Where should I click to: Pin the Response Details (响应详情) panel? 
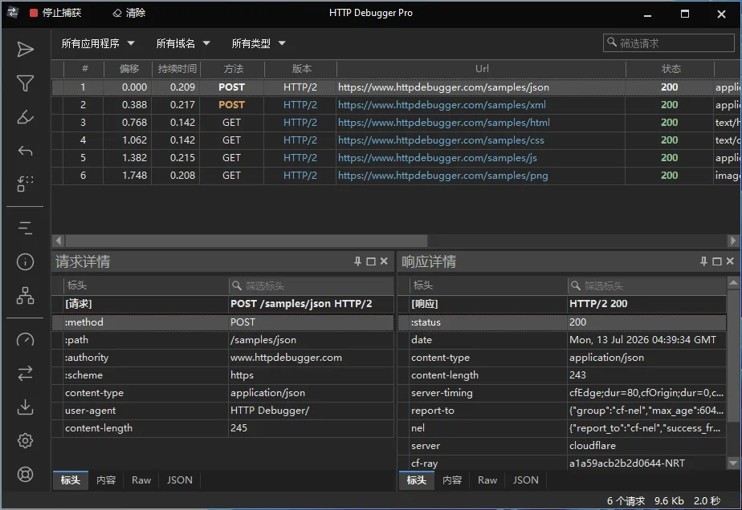tap(703, 261)
